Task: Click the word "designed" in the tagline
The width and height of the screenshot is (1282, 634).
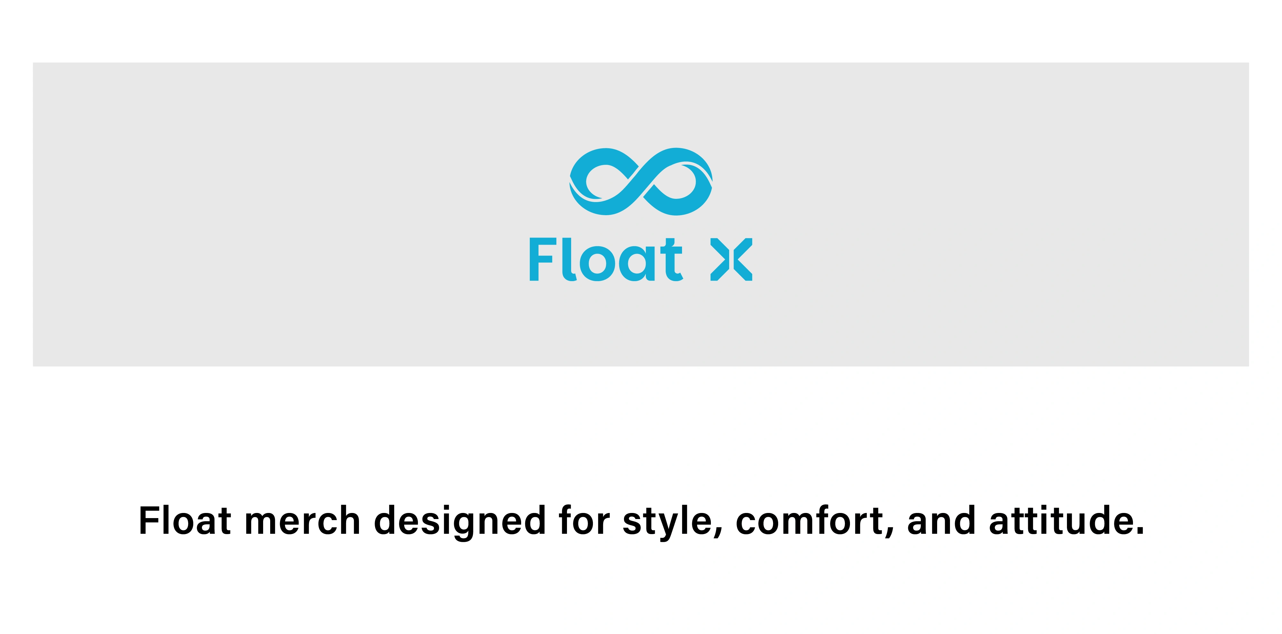Action: 459,521
